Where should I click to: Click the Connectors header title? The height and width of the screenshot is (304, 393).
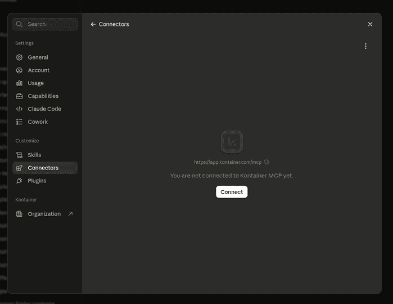tap(114, 24)
